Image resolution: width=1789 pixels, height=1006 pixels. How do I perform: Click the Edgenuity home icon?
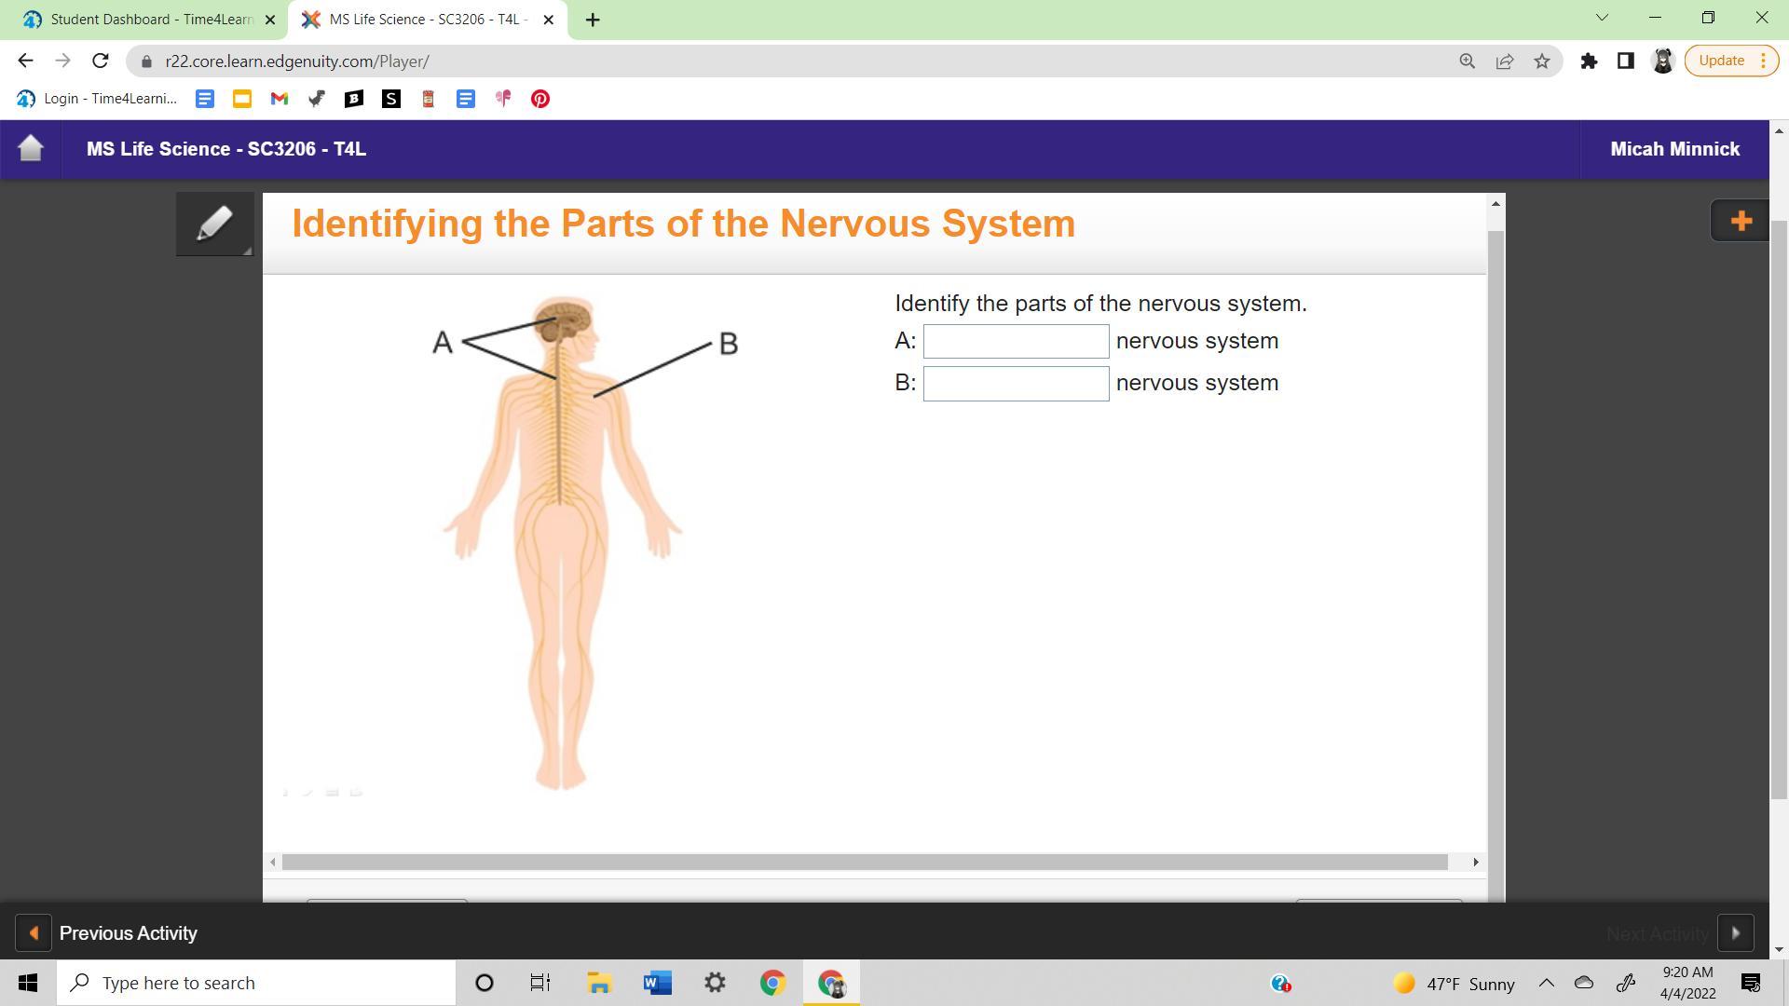[31, 148]
